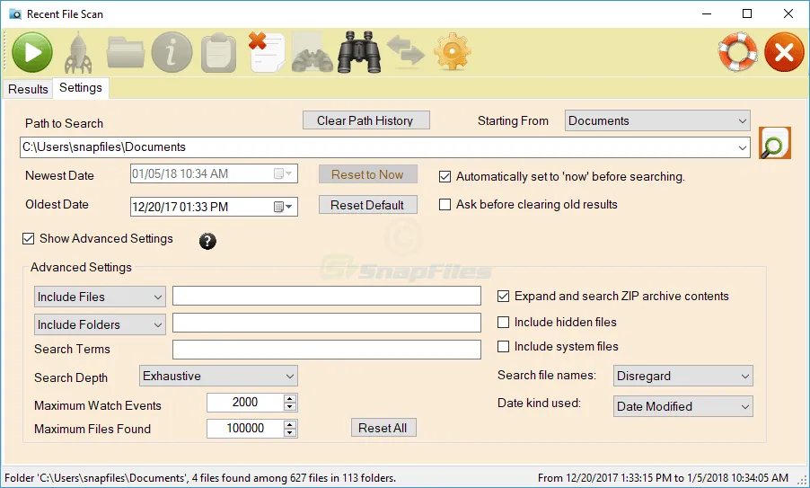Open Search Depth Exhaustive dropdown
810x488 pixels.
pyautogui.click(x=218, y=376)
